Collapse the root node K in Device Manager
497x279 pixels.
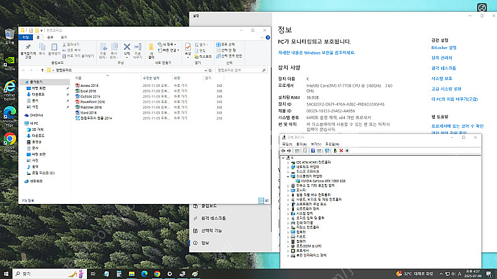click(x=283, y=157)
